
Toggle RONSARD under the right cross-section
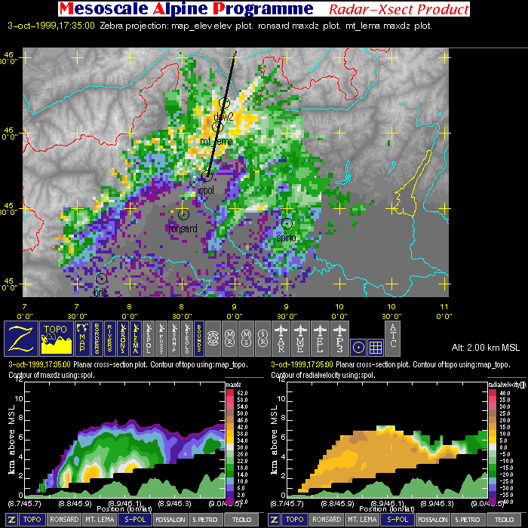pos(327,520)
